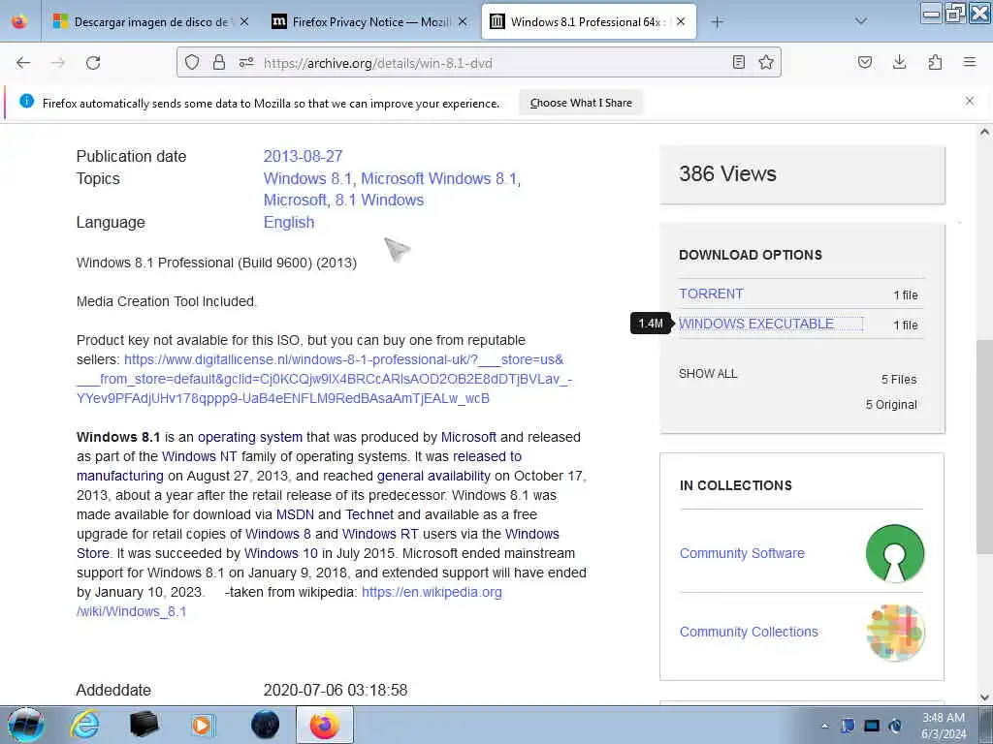This screenshot has width=993, height=744.
Task: Show hidden system tray icons
Action: tap(824, 726)
